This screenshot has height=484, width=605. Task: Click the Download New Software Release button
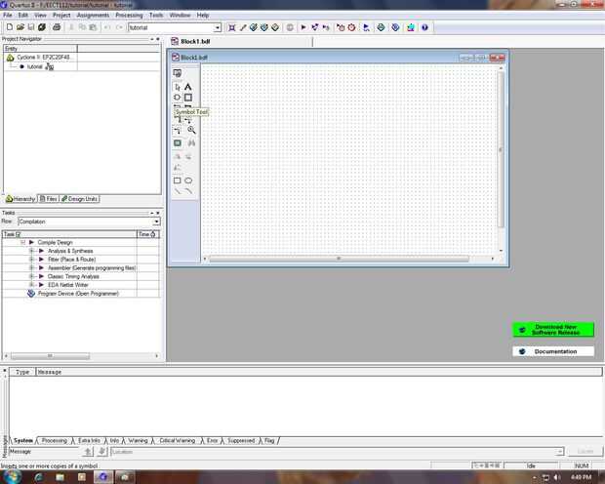coord(553,330)
